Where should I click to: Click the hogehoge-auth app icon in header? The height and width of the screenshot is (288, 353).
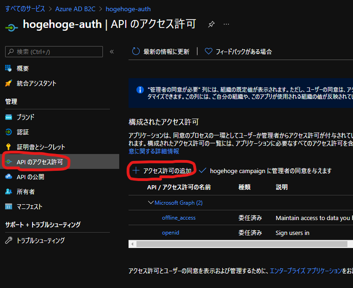coord(11,28)
